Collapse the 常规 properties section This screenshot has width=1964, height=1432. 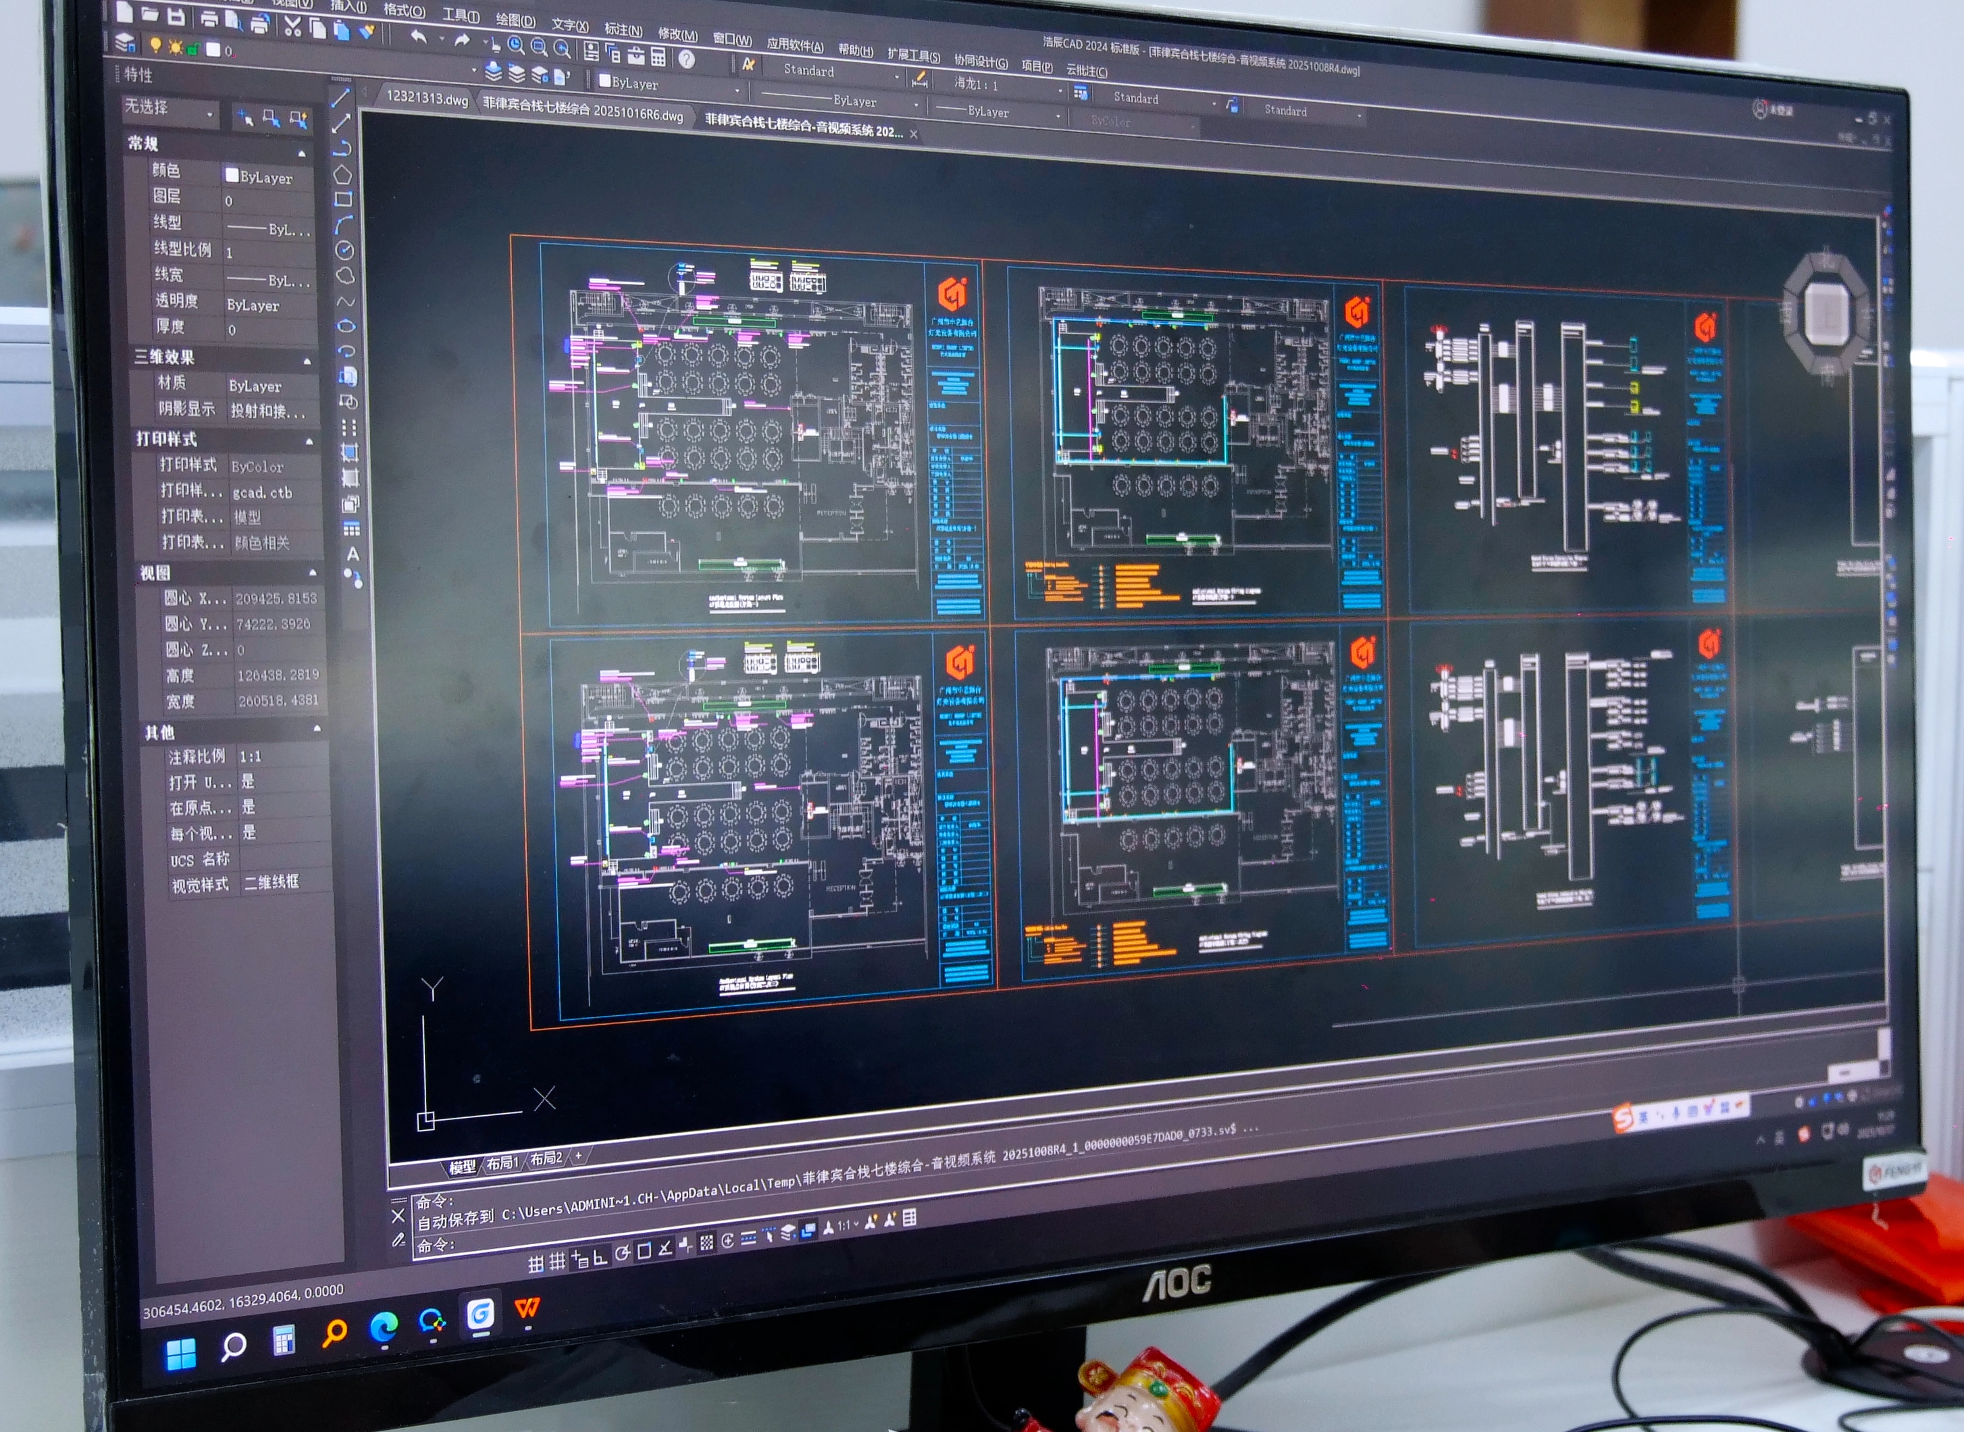(303, 153)
